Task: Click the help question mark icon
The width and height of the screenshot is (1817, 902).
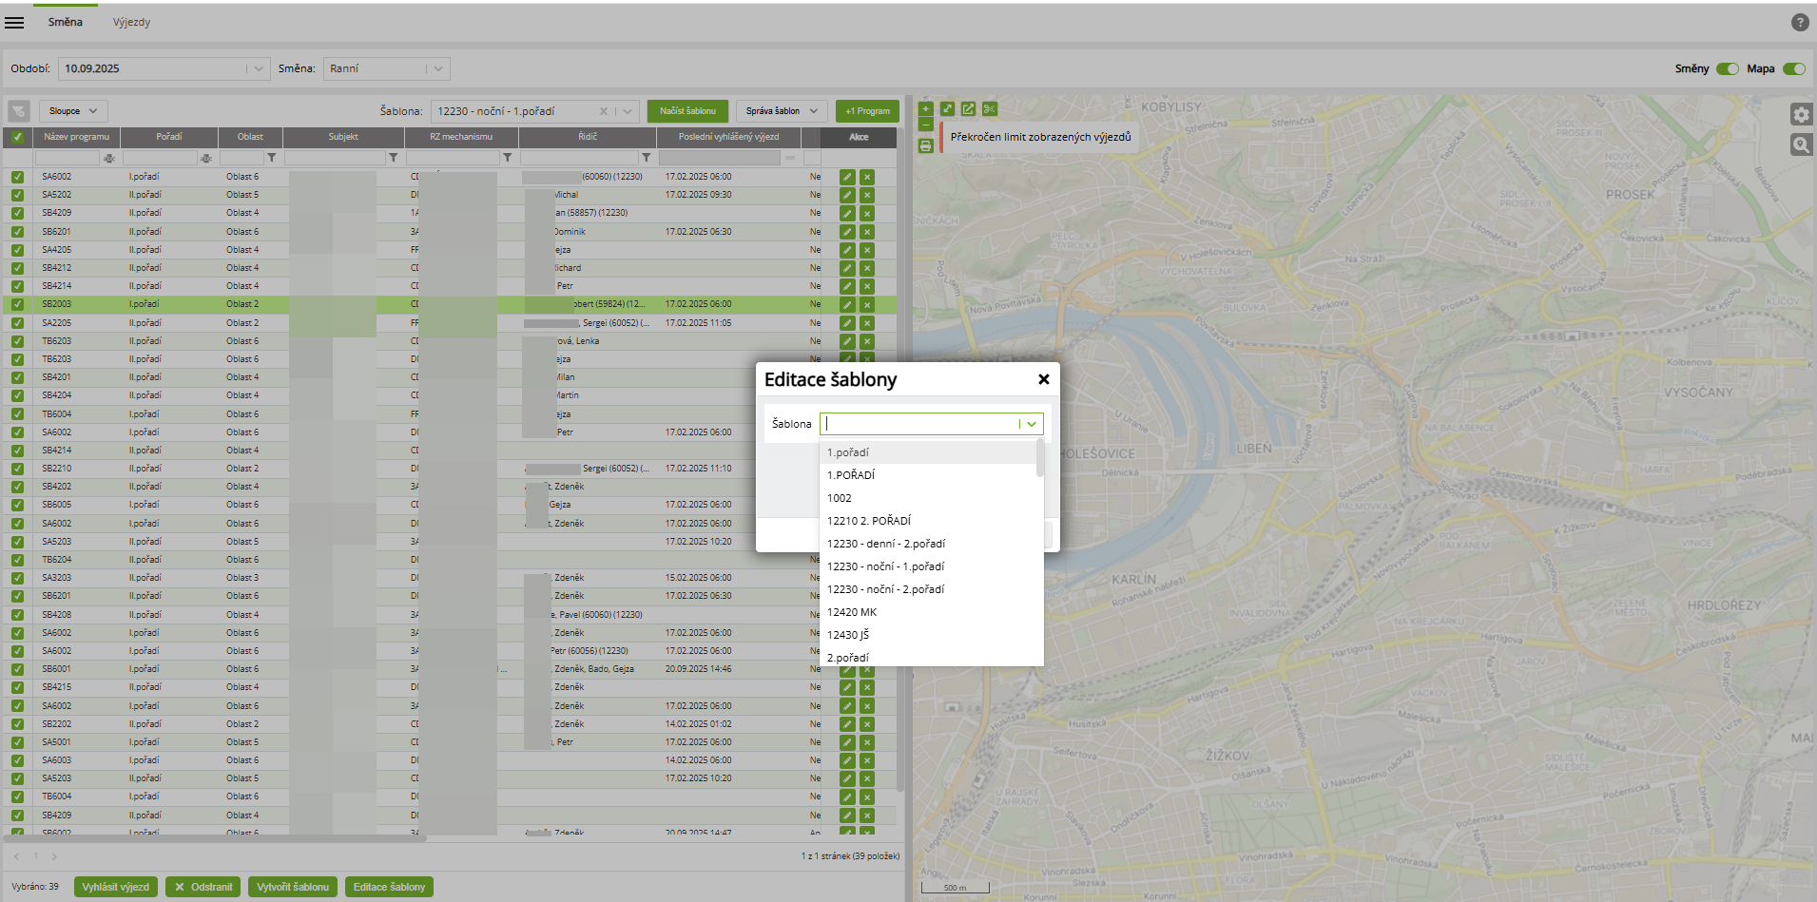Action: click(1799, 23)
